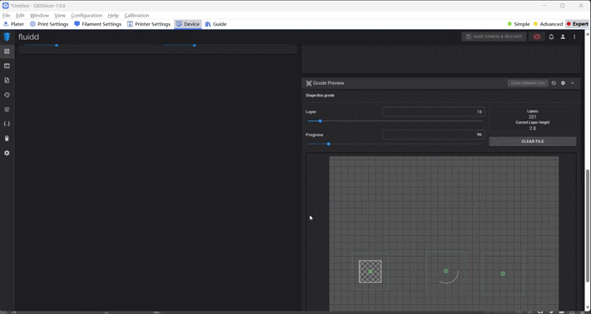Viewport: 591px width, 314px height.
Task: Click the Gcode Preview panel icon
Action: tap(309, 83)
